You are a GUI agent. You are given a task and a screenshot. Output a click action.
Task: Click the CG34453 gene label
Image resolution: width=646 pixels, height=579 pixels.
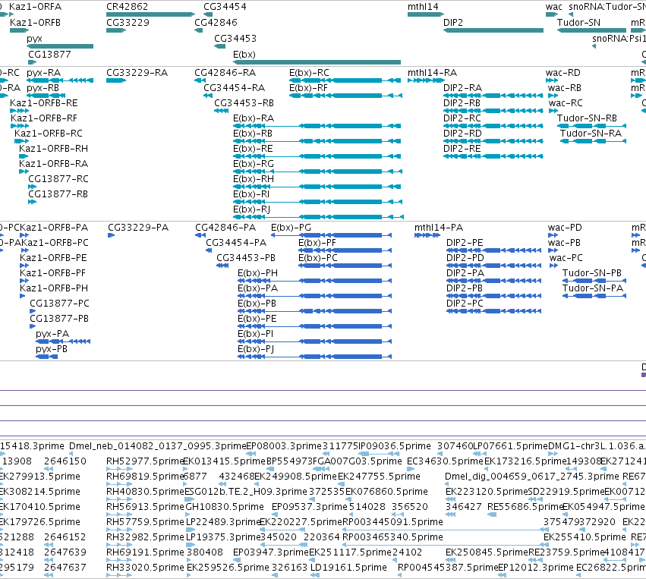(235, 38)
